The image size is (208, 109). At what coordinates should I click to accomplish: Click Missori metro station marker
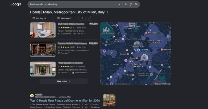133,75
